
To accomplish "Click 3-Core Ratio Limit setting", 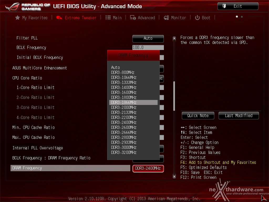I will (35, 107).
